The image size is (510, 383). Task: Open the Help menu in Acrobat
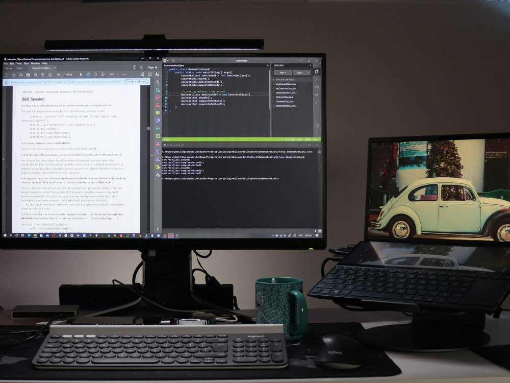pos(45,63)
